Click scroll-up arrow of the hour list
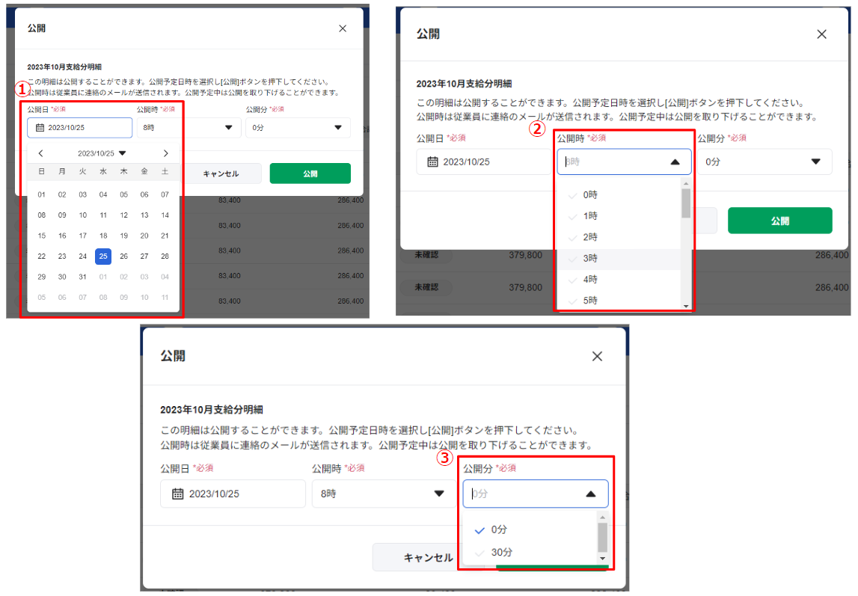The width and height of the screenshot is (858, 596). [685, 182]
